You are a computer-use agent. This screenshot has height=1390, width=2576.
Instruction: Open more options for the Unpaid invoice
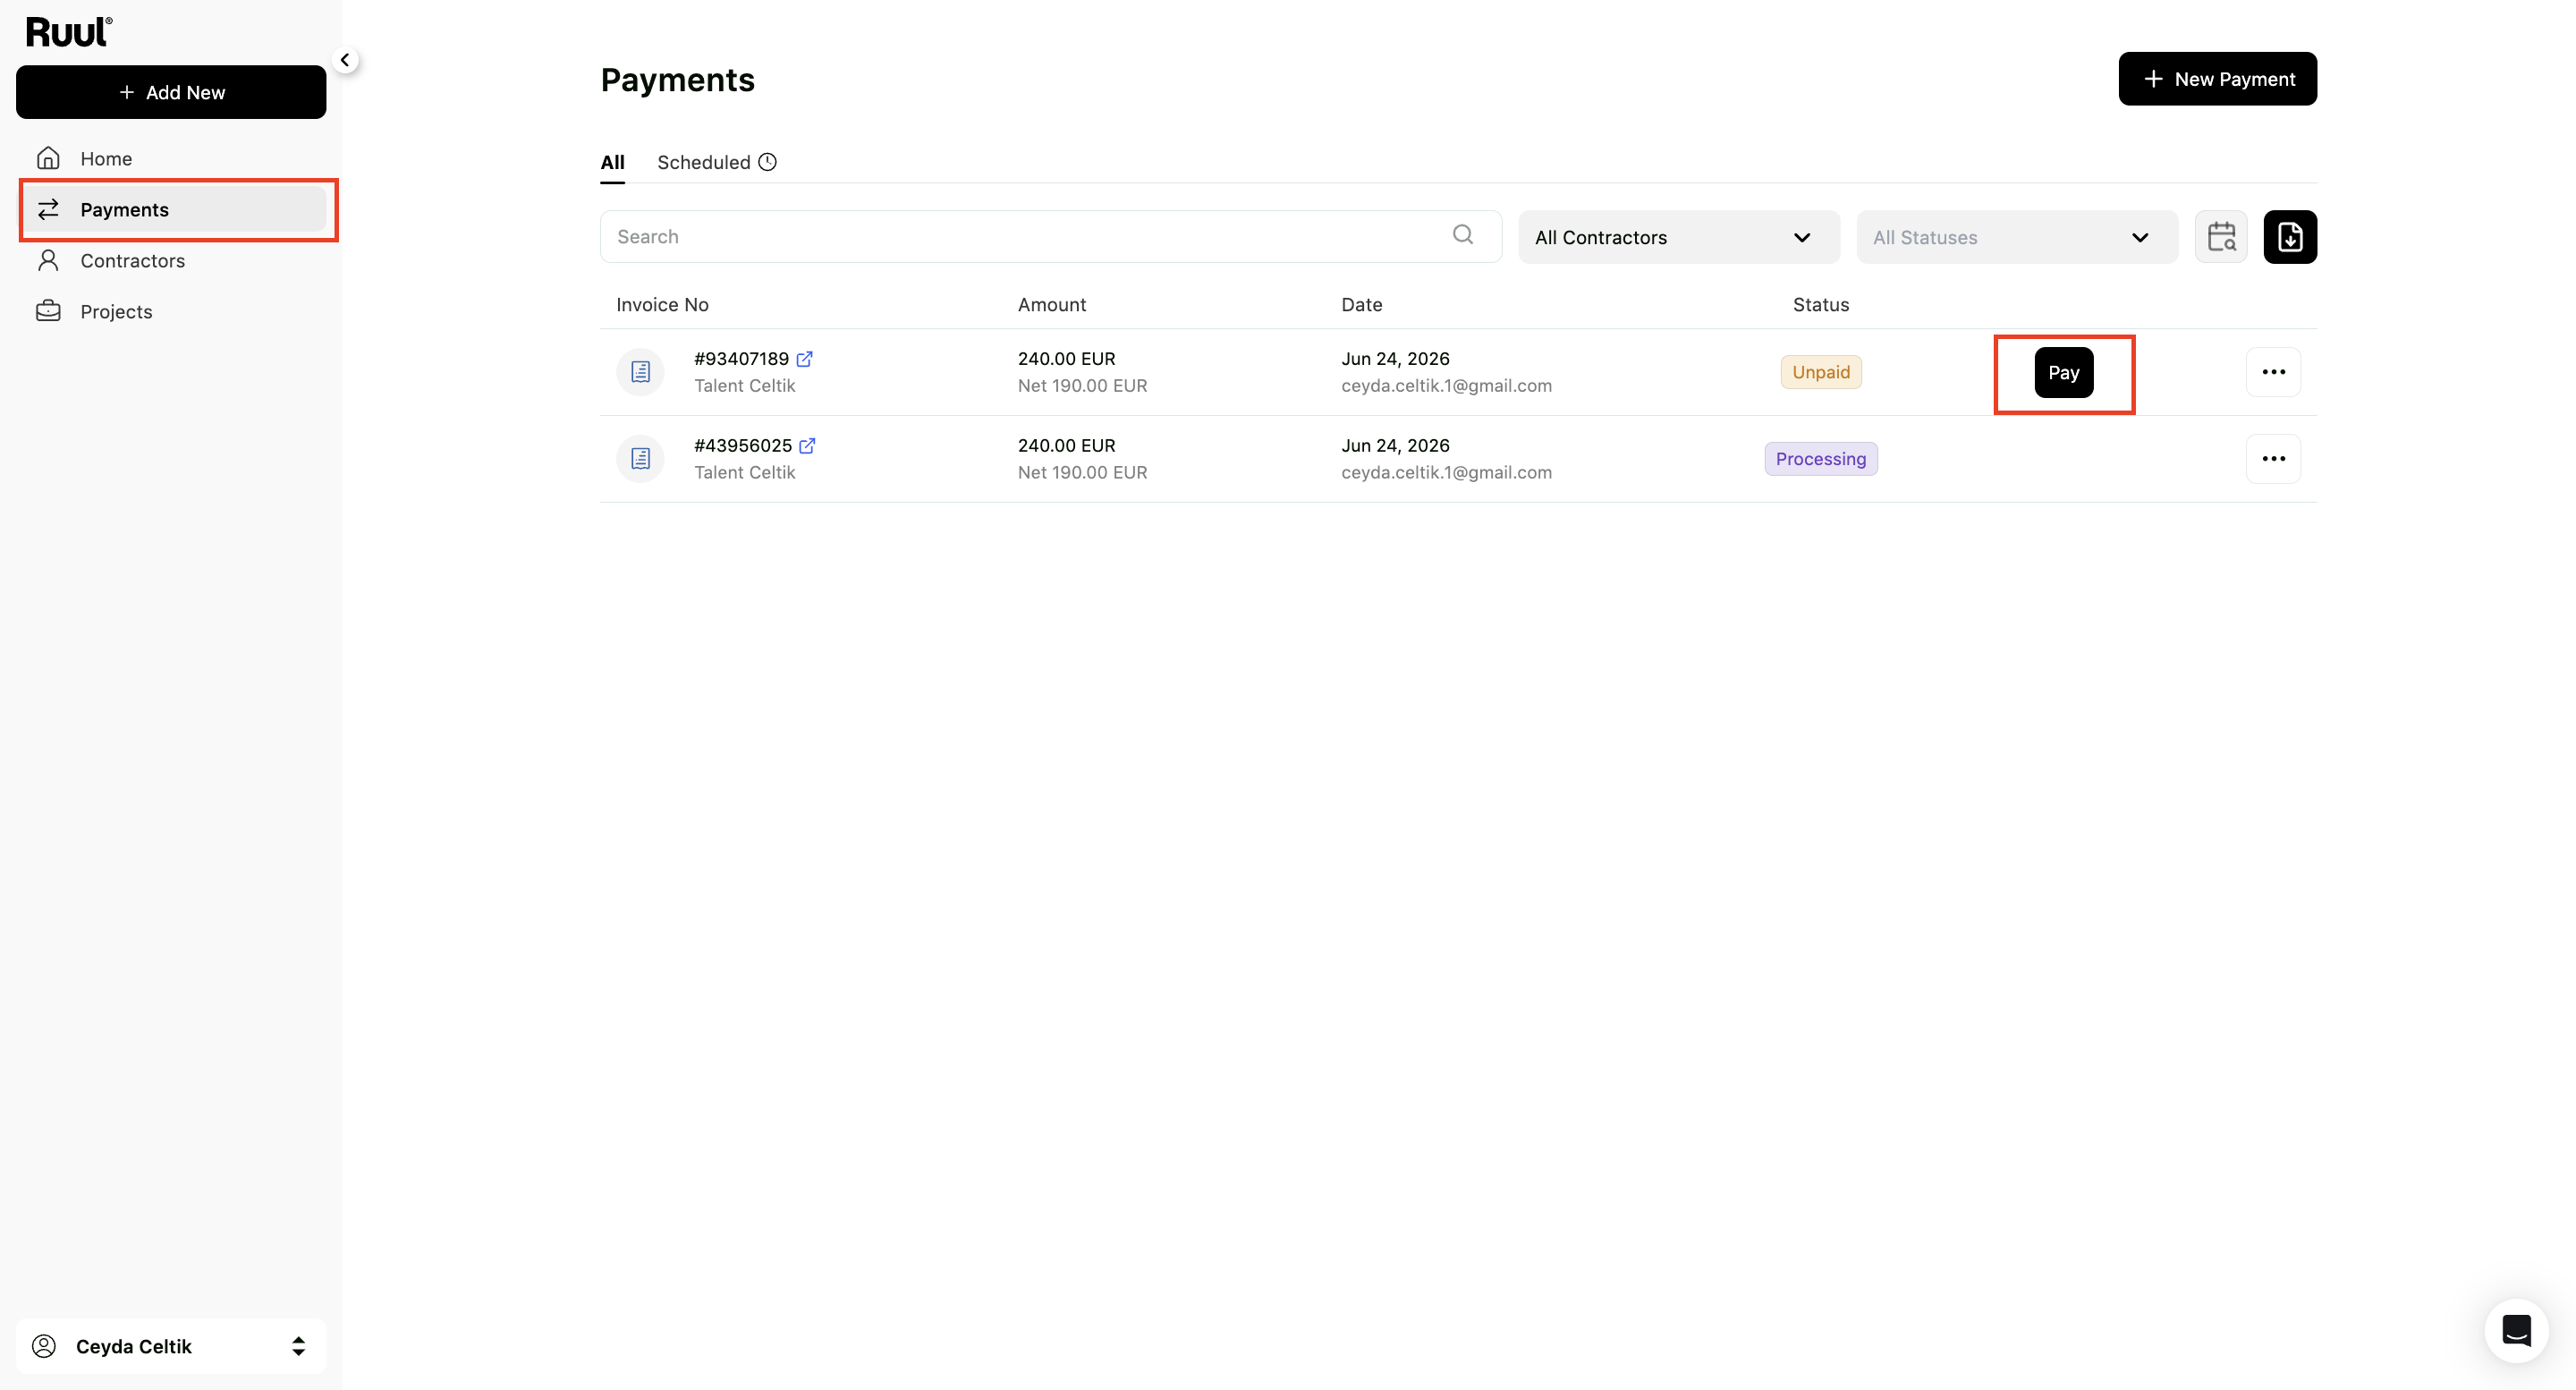(2273, 372)
